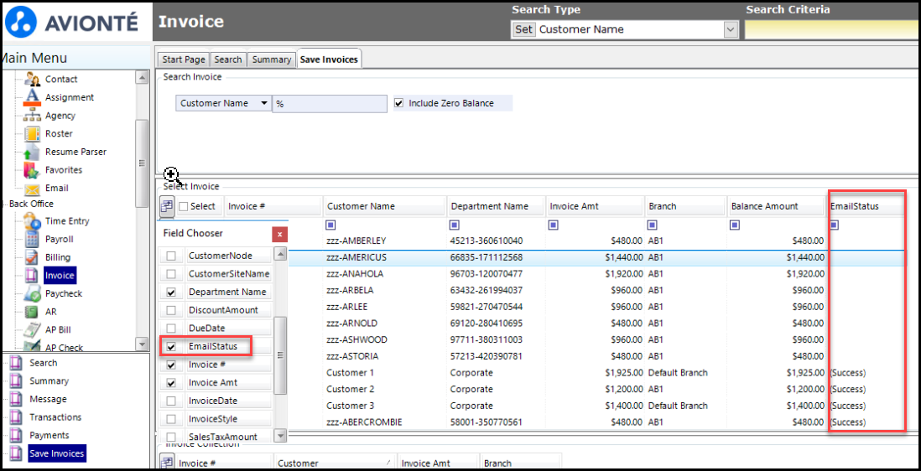921x471 pixels.
Task: Open the Search Type dropdown
Action: coord(731,29)
